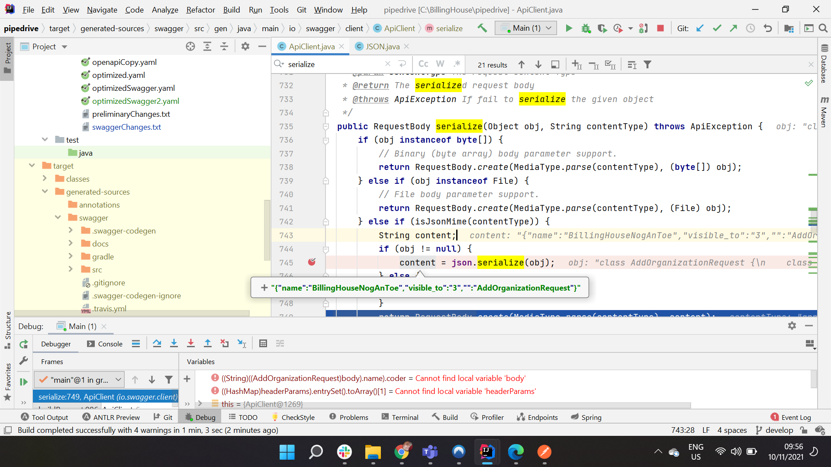Toggle Words (W) option in search

click(440, 64)
